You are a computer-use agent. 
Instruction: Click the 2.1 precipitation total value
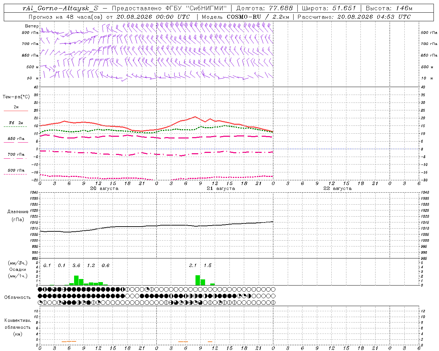coord(193,265)
